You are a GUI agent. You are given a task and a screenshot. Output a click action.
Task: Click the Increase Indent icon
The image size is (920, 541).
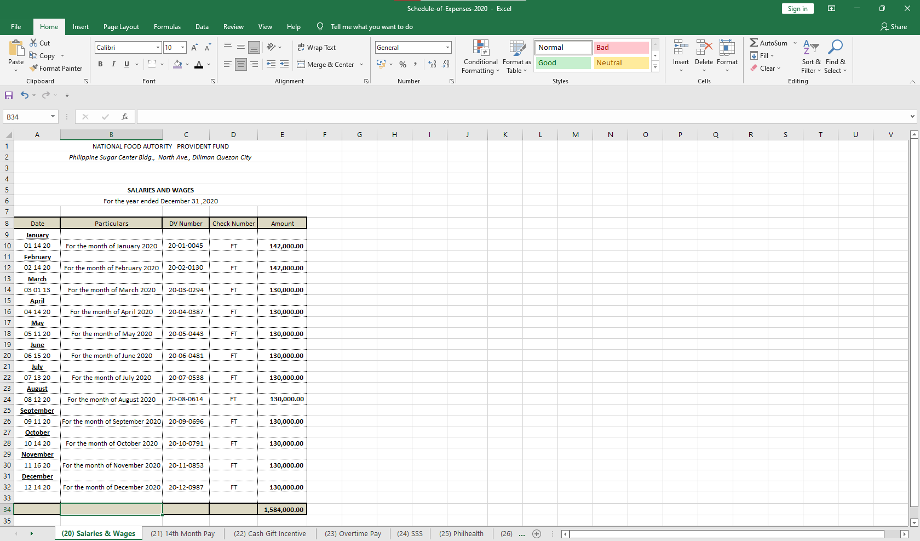pyautogui.click(x=284, y=64)
